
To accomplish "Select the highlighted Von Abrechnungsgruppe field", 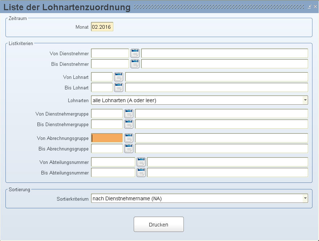I will (x=107, y=138).
